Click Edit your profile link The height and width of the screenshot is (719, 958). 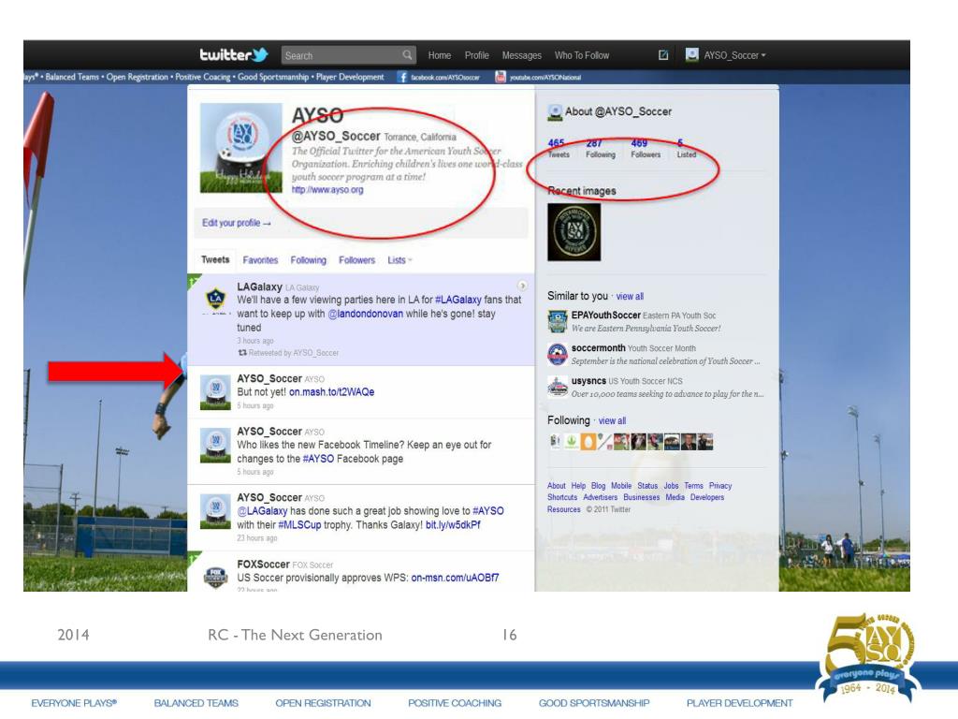click(237, 223)
